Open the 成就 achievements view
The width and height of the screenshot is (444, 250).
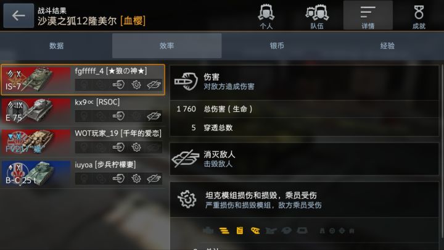pyautogui.click(x=419, y=16)
